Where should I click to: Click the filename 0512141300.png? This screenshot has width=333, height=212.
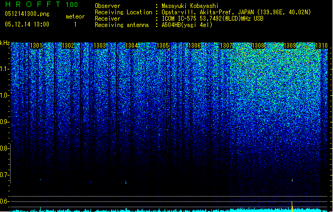(27, 14)
